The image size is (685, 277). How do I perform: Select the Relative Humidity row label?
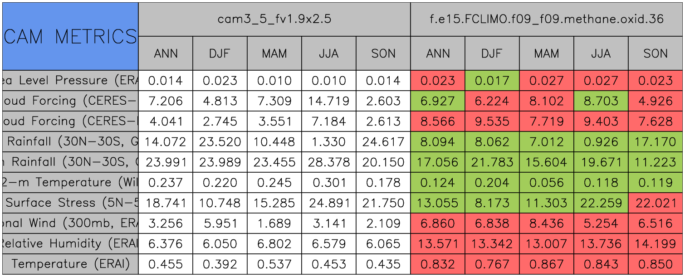(x=70, y=243)
